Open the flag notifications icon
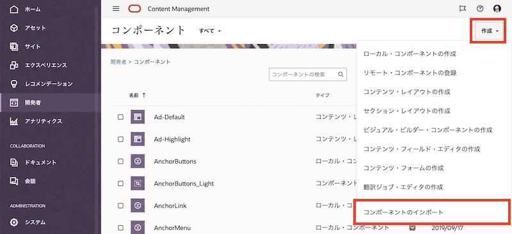Screen dimensions: 512x234 [x=463, y=9]
